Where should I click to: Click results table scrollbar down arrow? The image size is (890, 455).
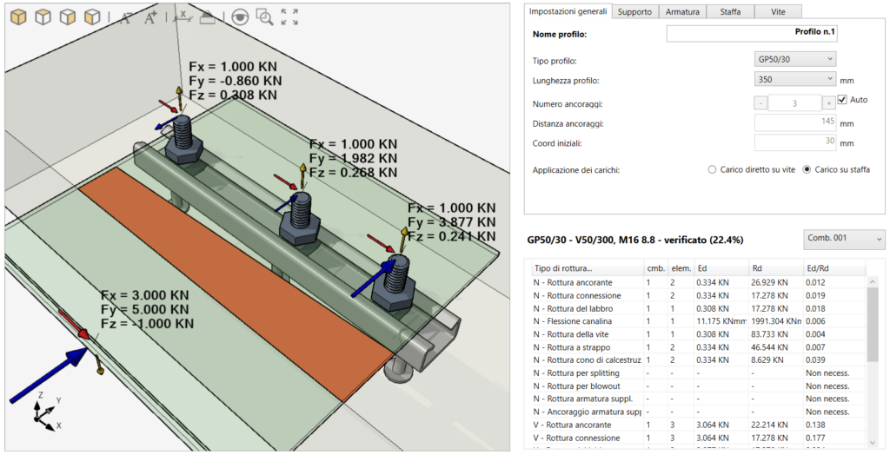[x=873, y=442]
